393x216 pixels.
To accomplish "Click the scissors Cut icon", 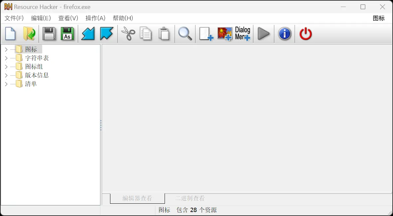I will click(x=128, y=34).
